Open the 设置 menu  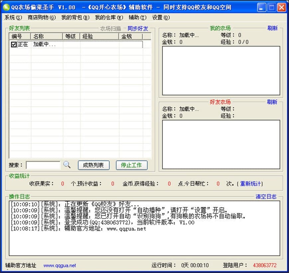161,18
